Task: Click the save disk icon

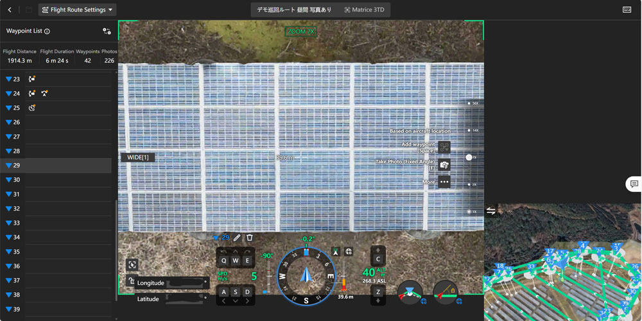Action: pyautogui.click(x=28, y=10)
